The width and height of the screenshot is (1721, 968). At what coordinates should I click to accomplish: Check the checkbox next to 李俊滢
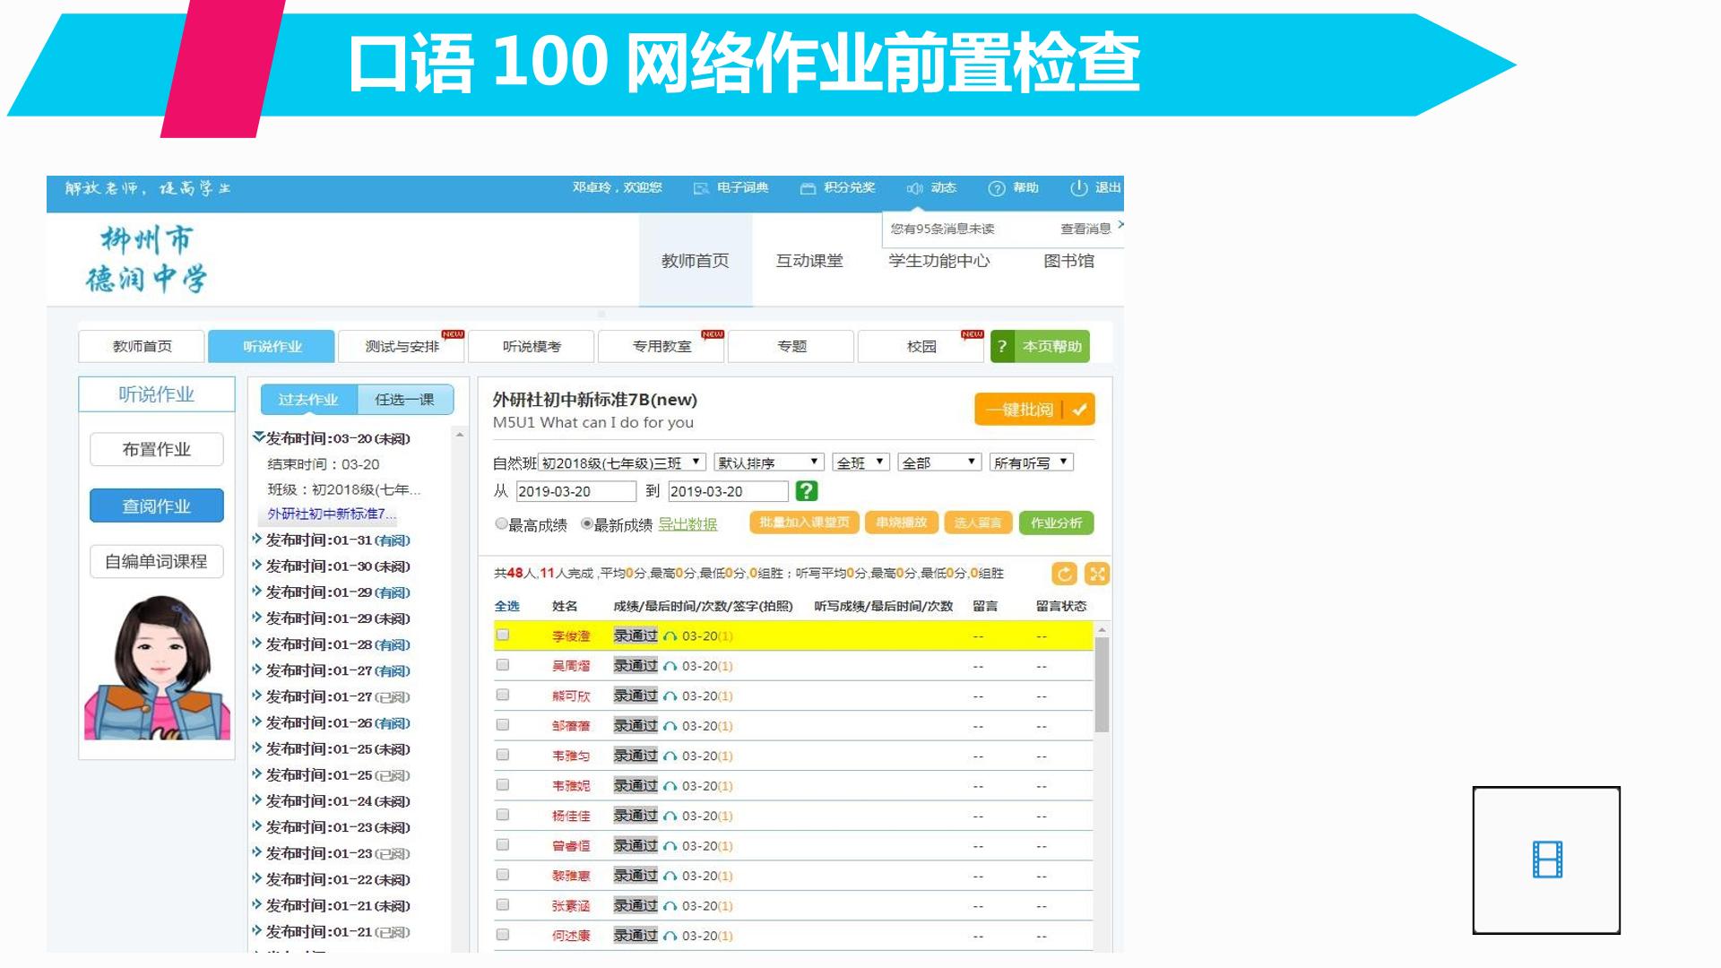tap(503, 635)
